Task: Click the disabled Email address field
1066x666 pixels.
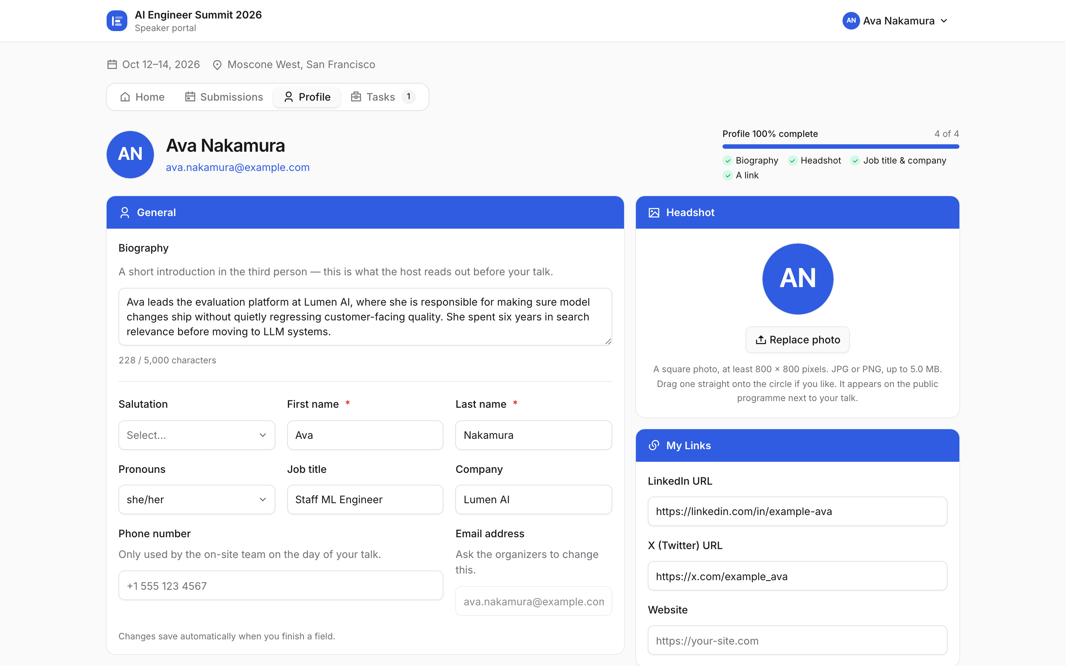Action: pos(533,601)
